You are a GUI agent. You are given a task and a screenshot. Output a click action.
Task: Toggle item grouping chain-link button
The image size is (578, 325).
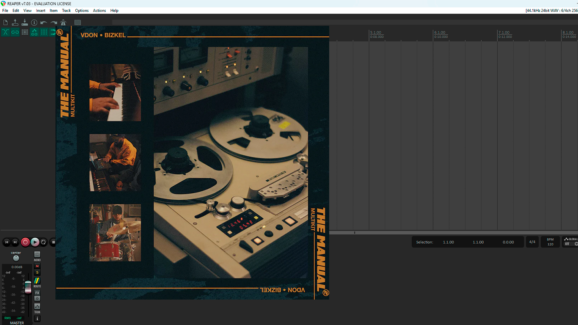15,32
